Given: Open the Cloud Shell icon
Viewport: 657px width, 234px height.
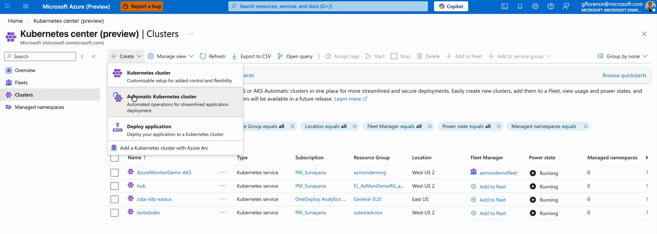Looking at the screenshot, I should click(504, 6).
